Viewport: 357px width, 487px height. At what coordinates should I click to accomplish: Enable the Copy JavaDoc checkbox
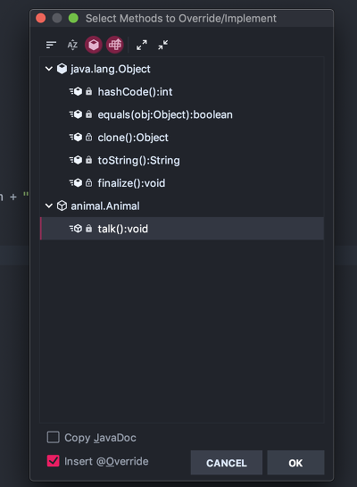point(54,437)
